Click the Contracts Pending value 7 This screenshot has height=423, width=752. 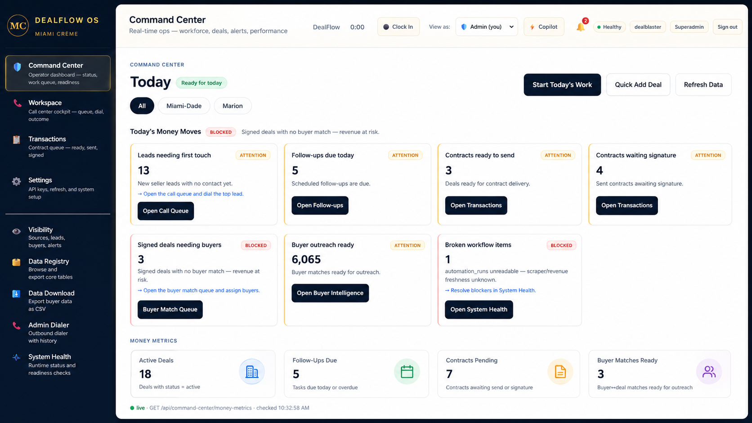coord(449,374)
